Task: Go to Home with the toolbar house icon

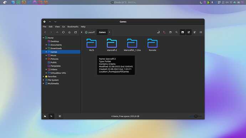Action: [x=70, y=32]
